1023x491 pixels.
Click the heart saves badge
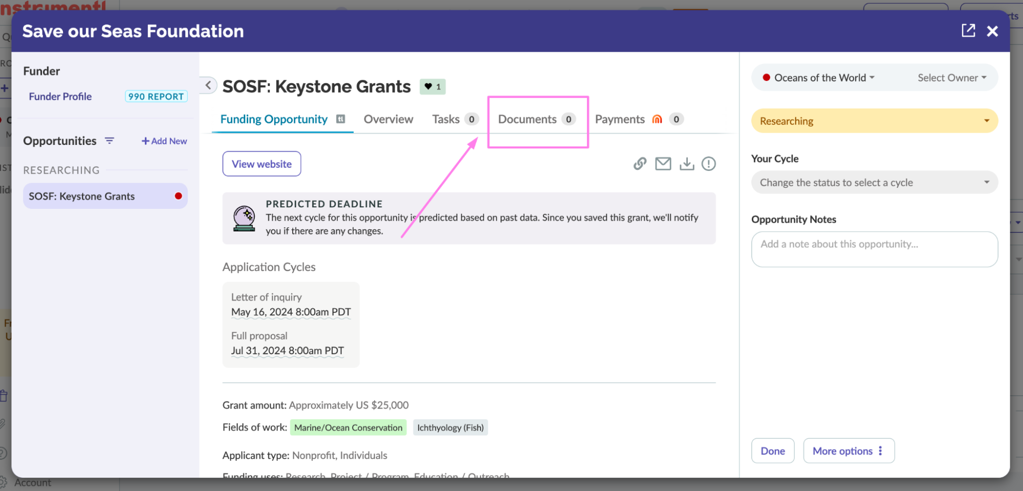tap(433, 87)
